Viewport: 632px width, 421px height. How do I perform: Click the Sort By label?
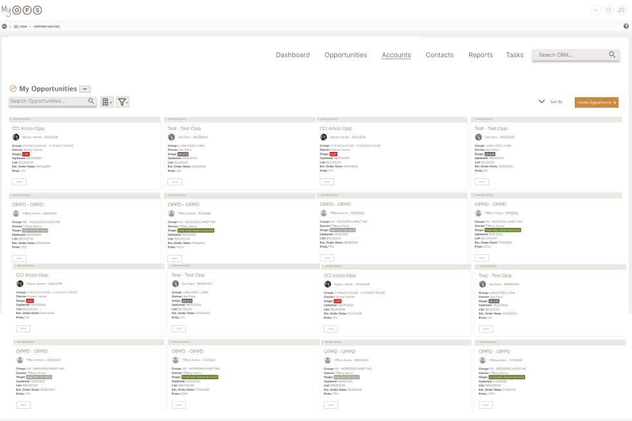pos(556,102)
